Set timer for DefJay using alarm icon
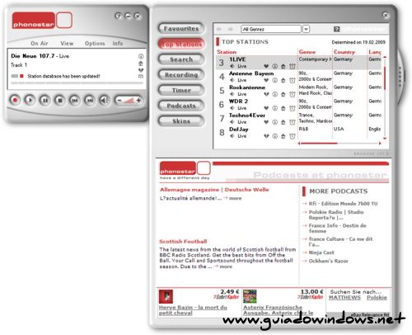This screenshot has width=412, height=335. click(293, 136)
